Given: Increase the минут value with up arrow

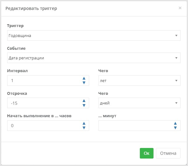Looking at the screenshot, I should click(175, 123).
